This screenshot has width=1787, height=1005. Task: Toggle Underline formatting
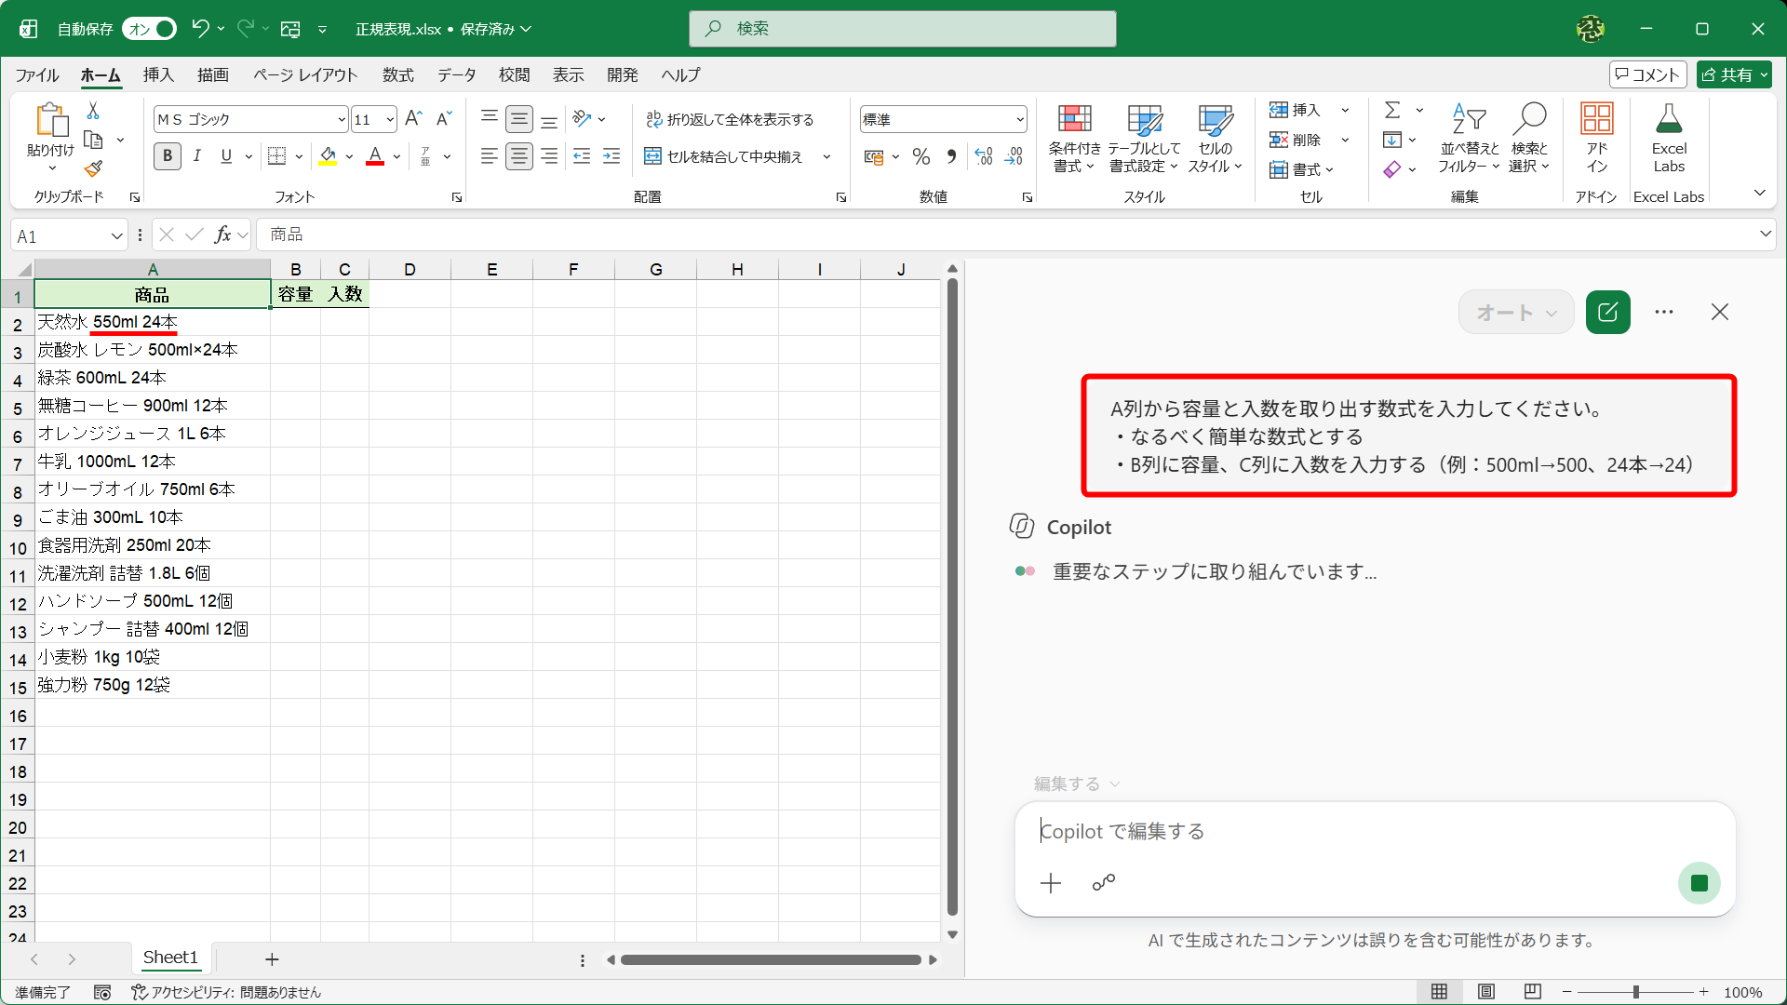(x=226, y=156)
